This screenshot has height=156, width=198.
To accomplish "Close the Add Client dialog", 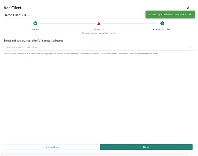I will pos(188,8).
